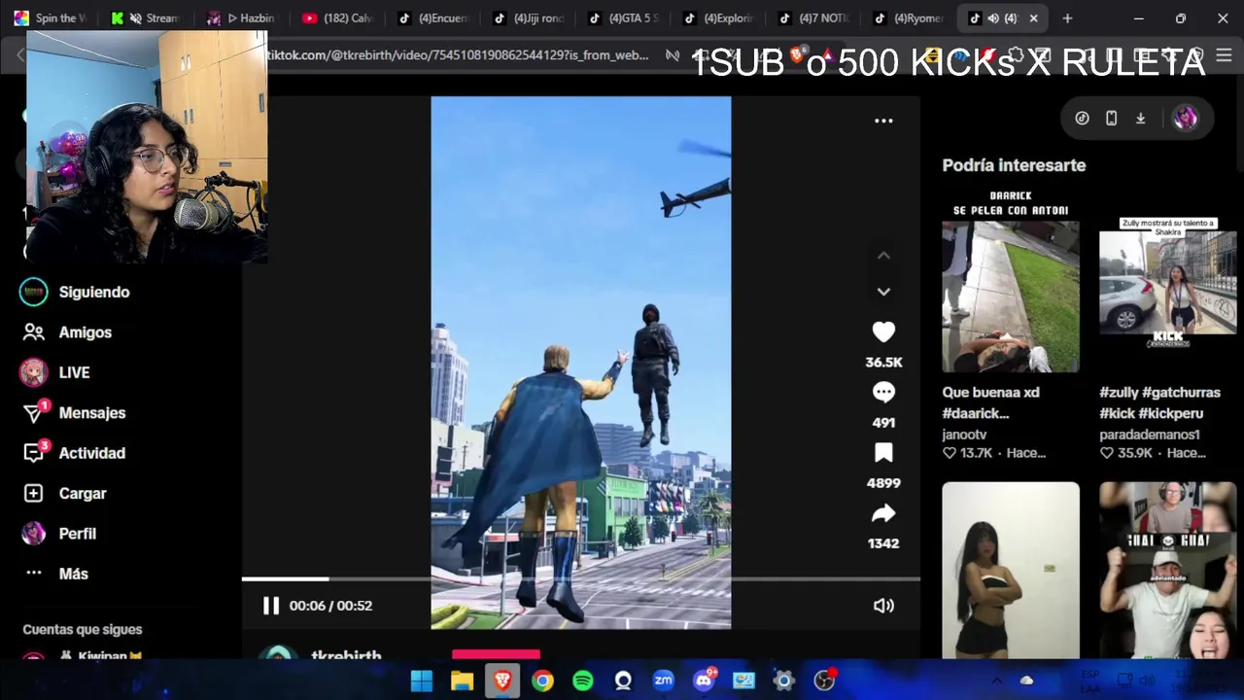Open File Explorer from the taskbar
This screenshot has width=1244, height=700.
point(462,681)
